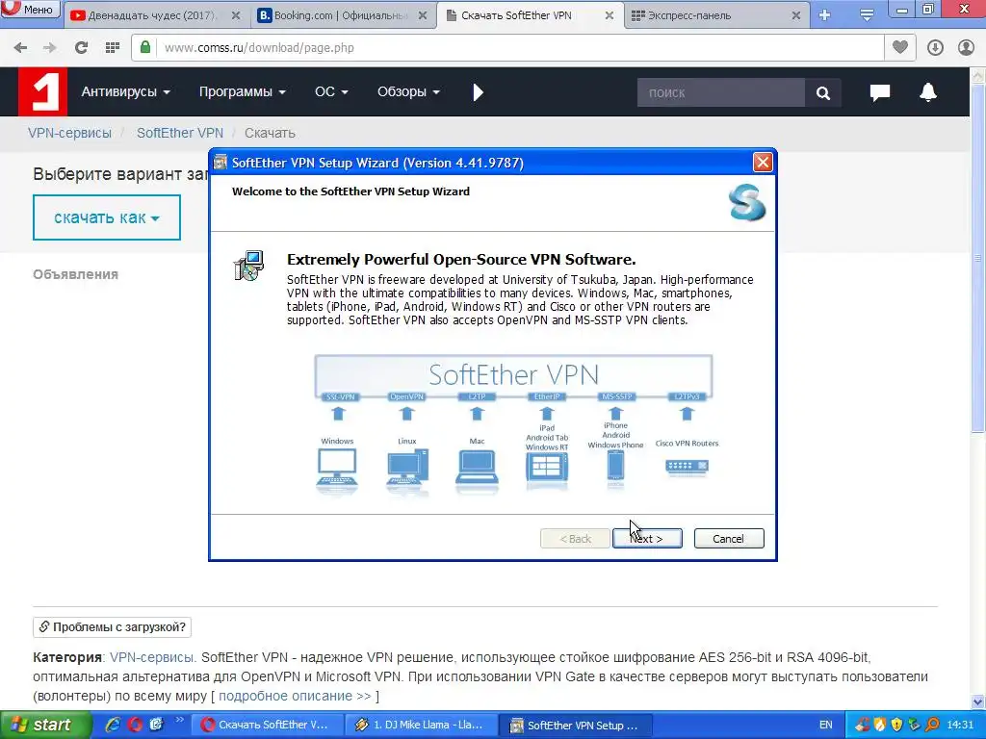
Task: Click Next in the setup wizard
Action: (647, 539)
